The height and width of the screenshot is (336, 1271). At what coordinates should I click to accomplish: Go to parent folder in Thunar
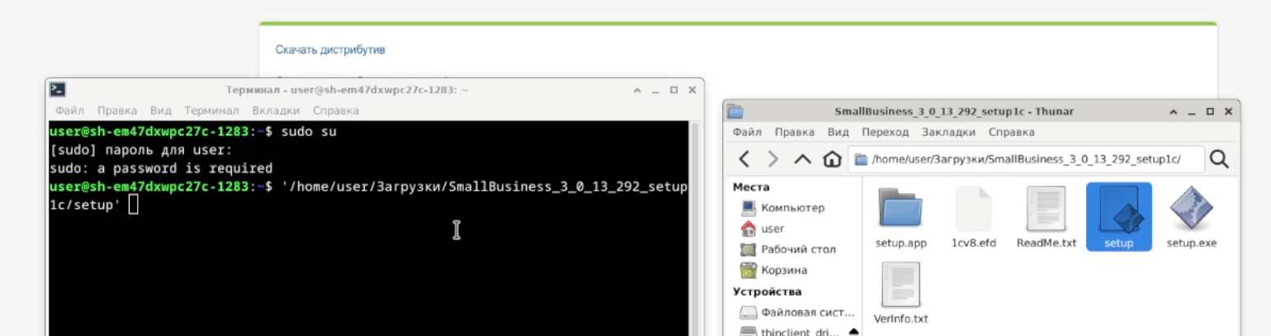coord(802,159)
